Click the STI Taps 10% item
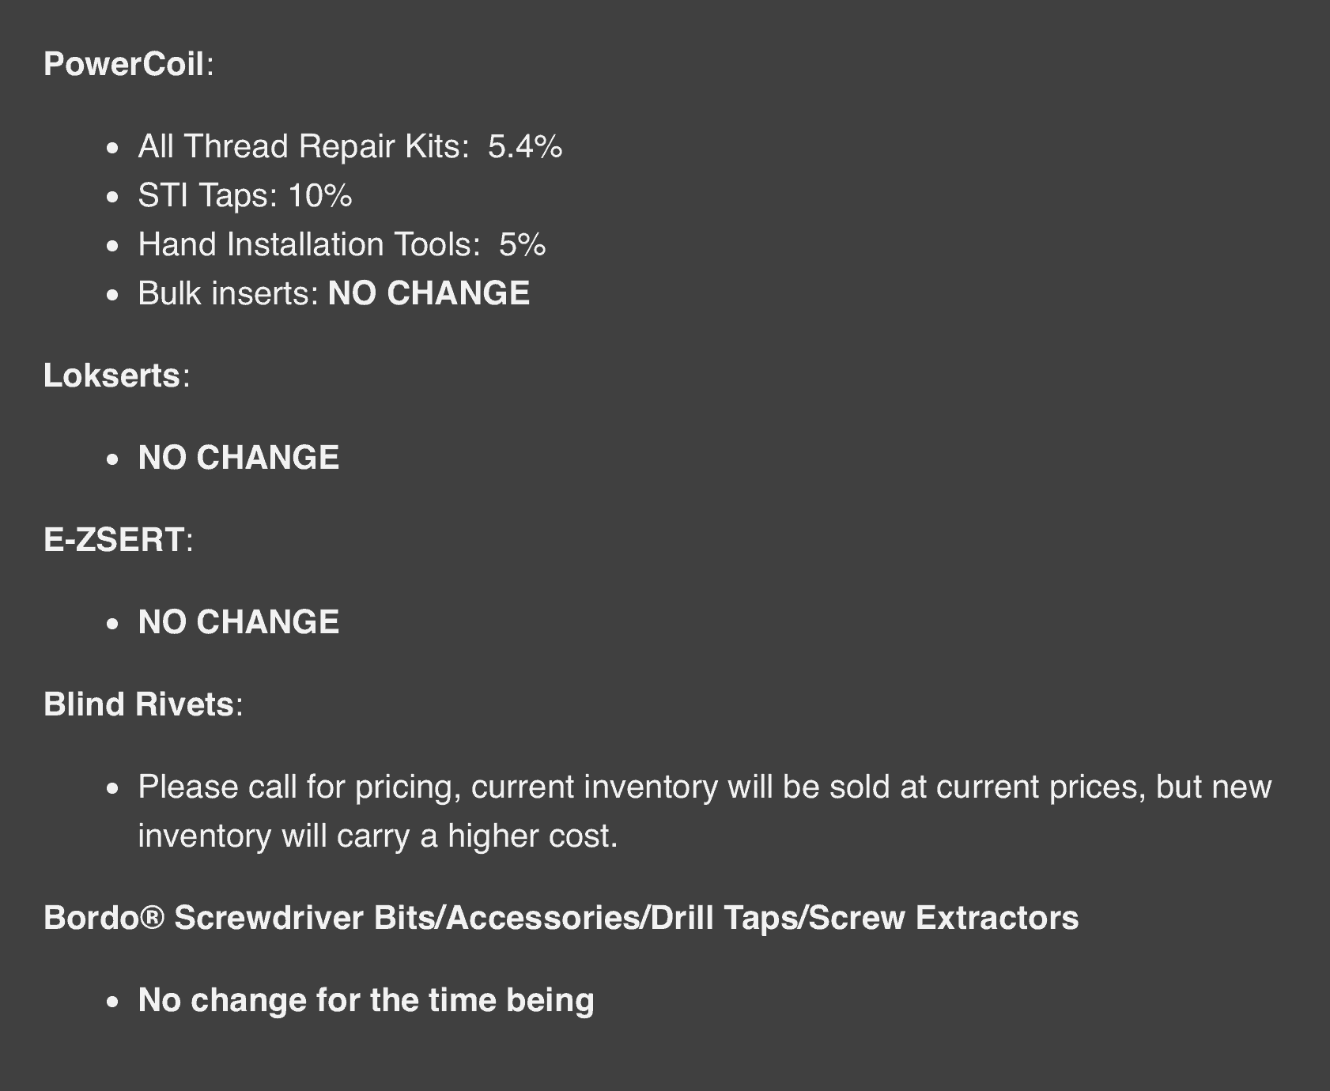1330x1091 pixels. [245, 195]
